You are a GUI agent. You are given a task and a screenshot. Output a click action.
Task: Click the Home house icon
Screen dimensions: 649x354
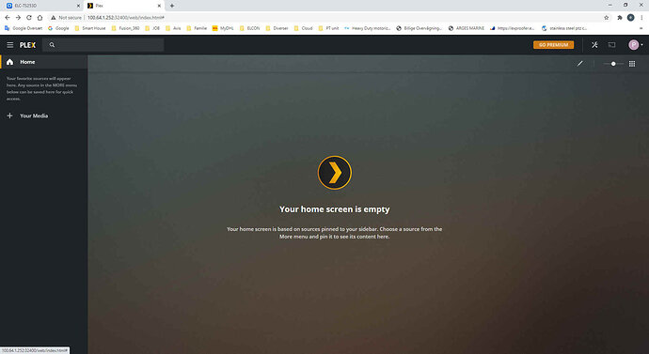[10, 62]
